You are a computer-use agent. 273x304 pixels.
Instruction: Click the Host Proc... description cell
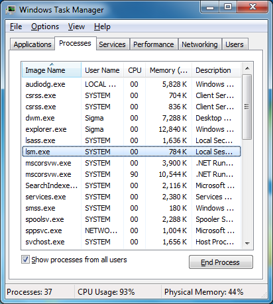coord(215,242)
